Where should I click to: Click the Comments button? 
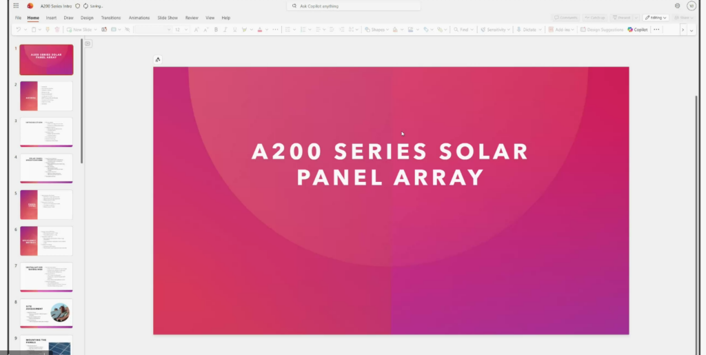565,17
